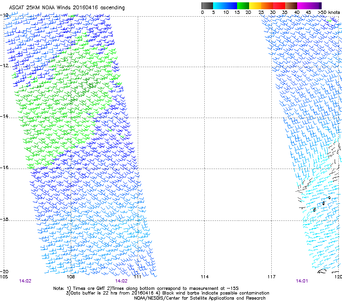The image size is (342, 301).
Task: Pick the magenta 40–45 knots legend segment
Action: (303, 6)
